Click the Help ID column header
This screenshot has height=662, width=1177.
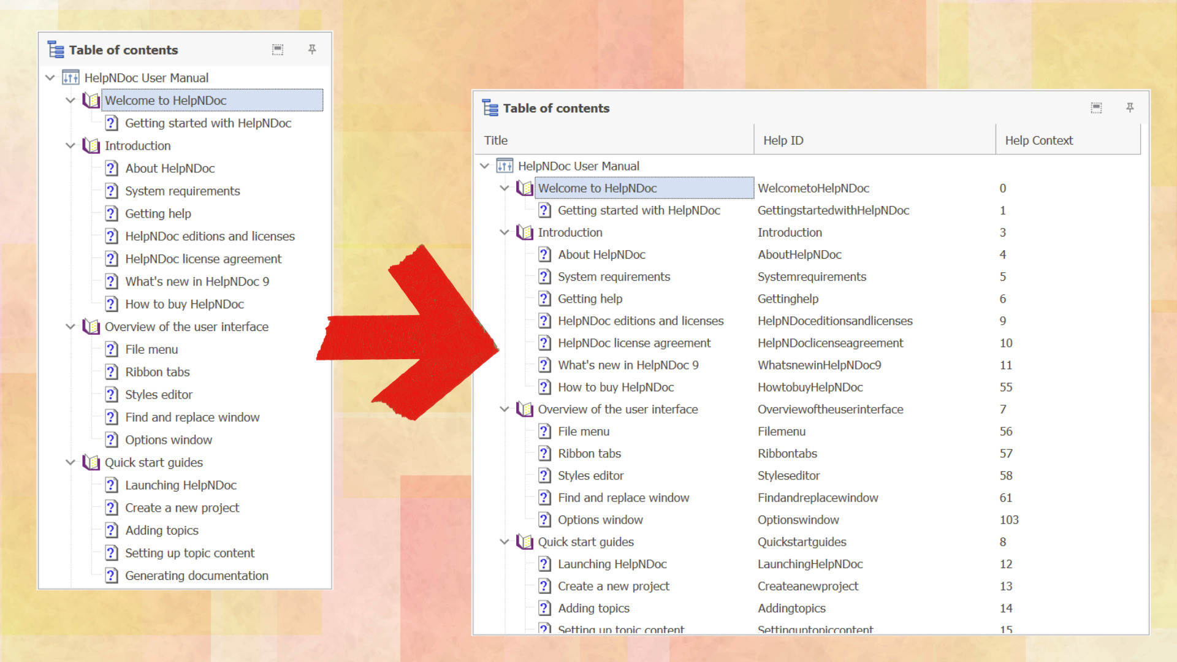pyautogui.click(x=875, y=140)
